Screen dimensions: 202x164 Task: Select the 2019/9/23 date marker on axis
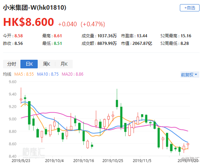21,161
